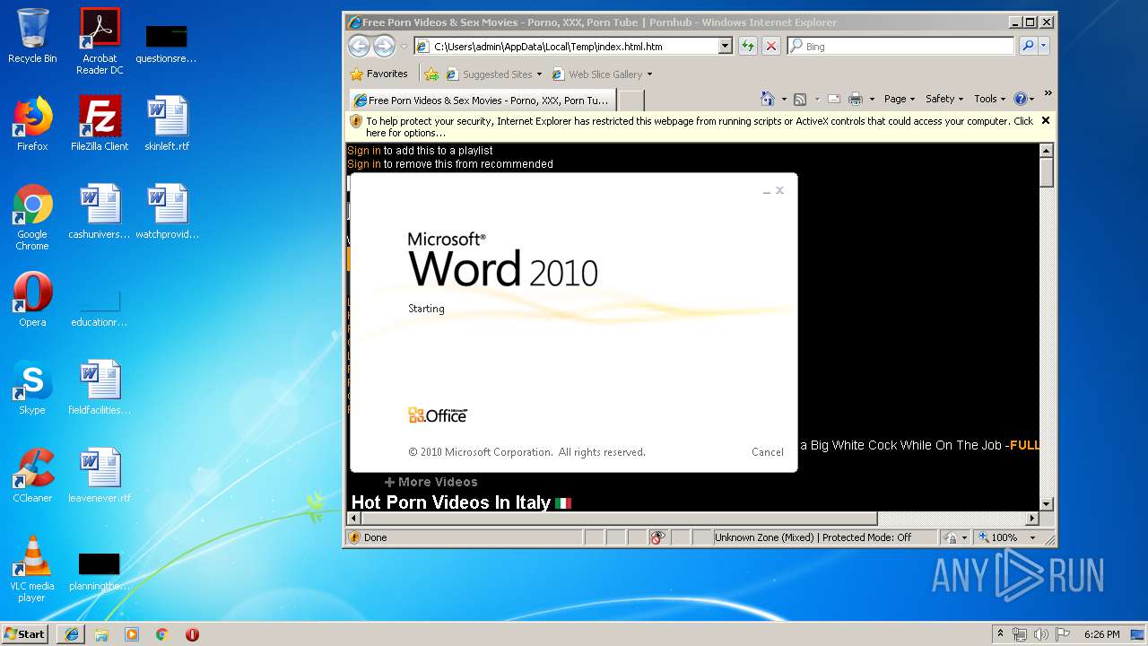Click into the Bing search box
Viewport: 1148px width, 646px height.
tap(901, 46)
